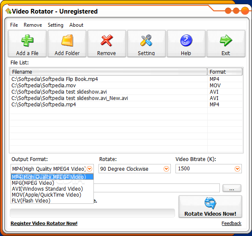The image size is (252, 236).
Task: Open the Setting tools toolbar icon
Action: tap(146, 40)
